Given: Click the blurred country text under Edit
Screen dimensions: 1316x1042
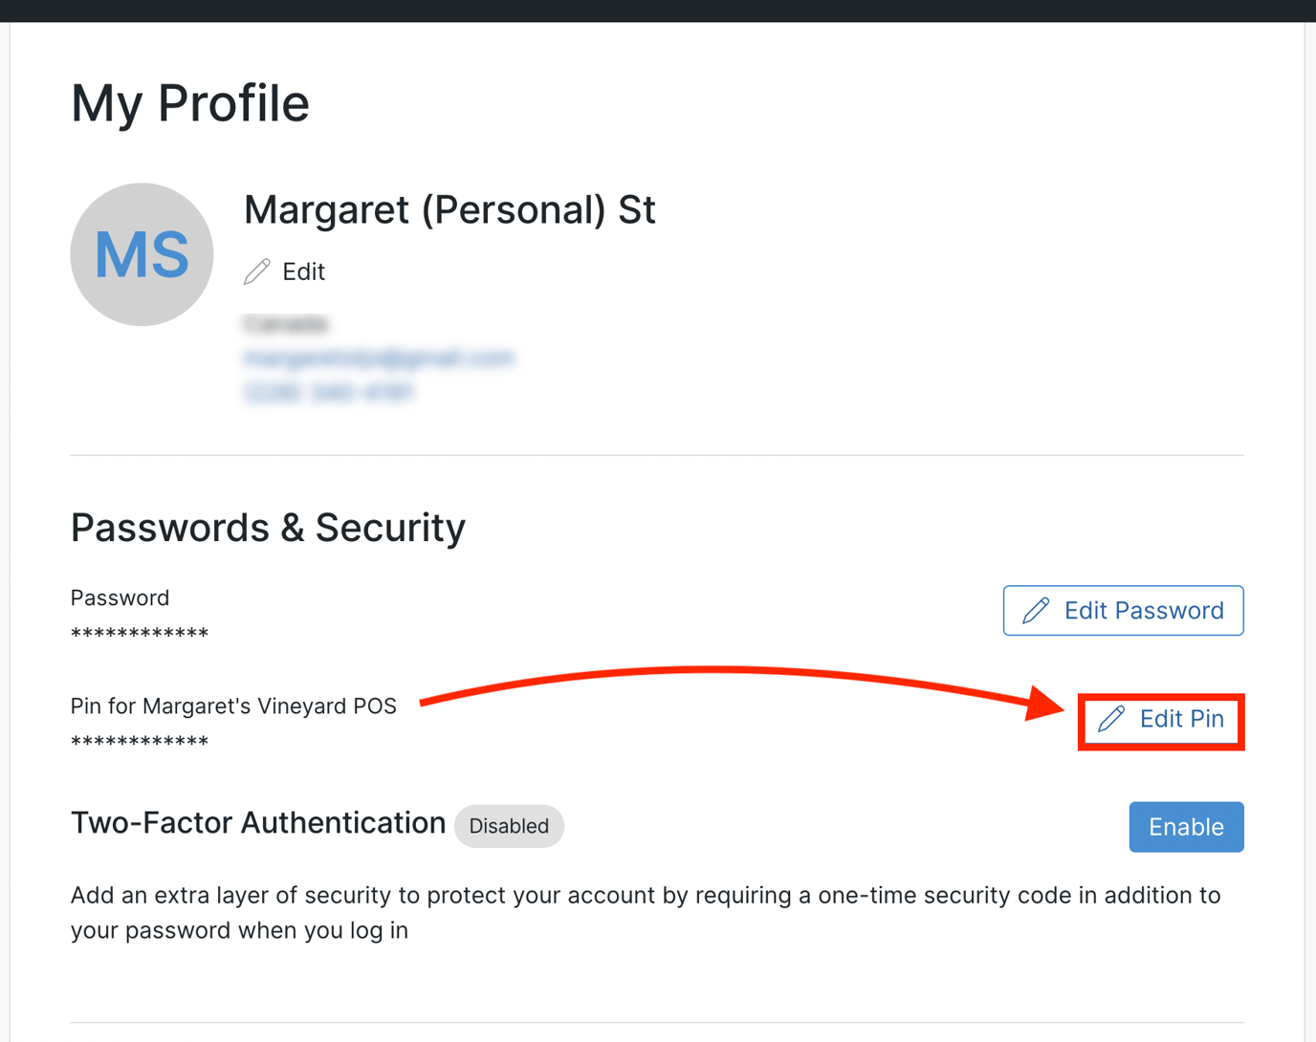Looking at the screenshot, I should click(x=286, y=325).
